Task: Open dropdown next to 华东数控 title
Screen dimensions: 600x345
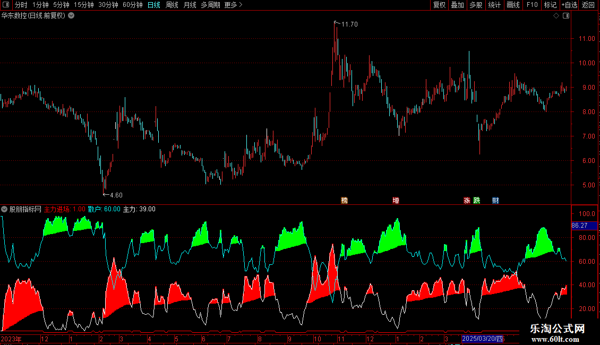Action: (x=71, y=16)
